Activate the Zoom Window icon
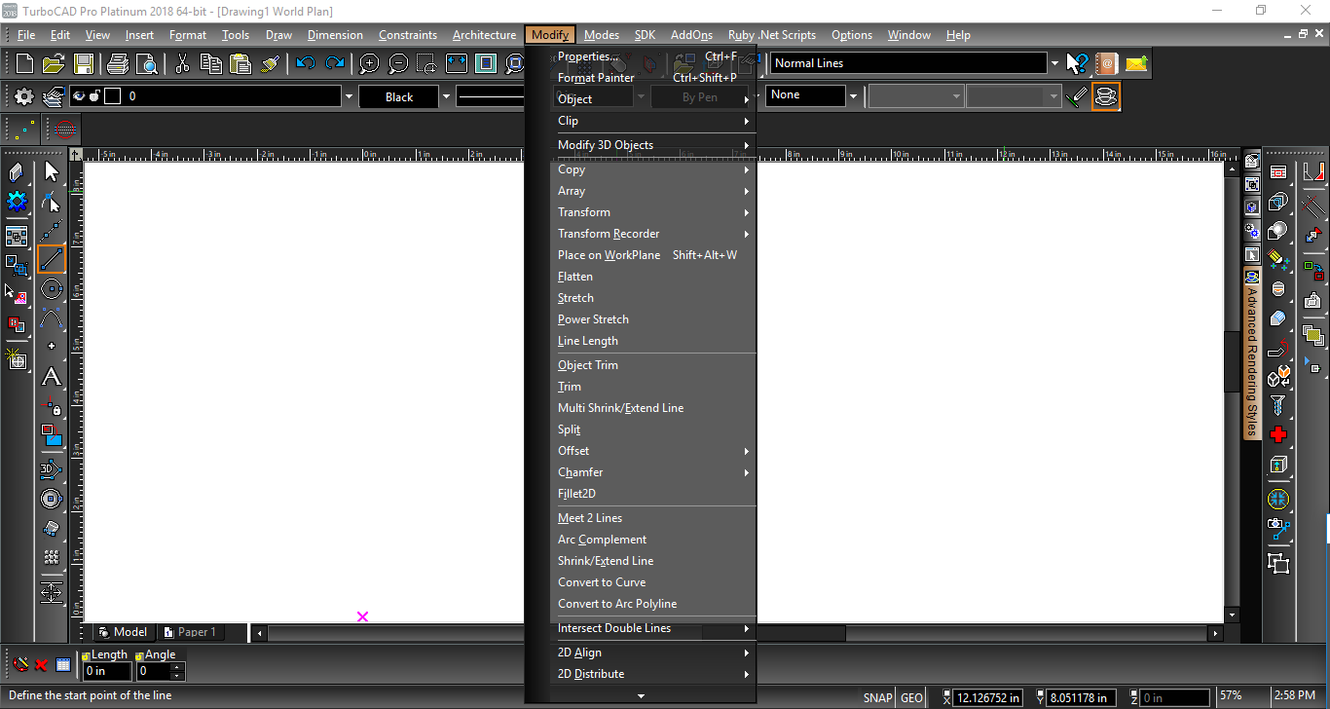The image size is (1330, 709). pos(426,64)
